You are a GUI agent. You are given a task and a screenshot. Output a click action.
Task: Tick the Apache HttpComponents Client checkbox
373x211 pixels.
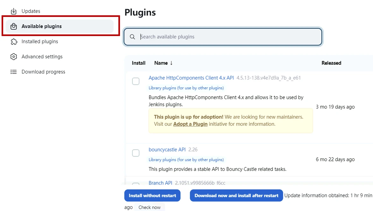coord(136,81)
